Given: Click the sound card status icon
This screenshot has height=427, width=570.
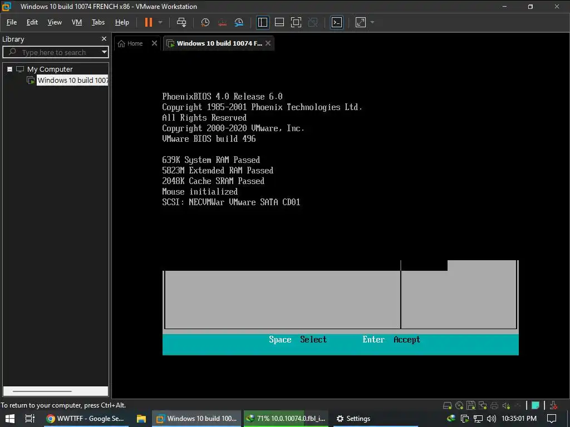Looking at the screenshot, I should click(x=506, y=405).
